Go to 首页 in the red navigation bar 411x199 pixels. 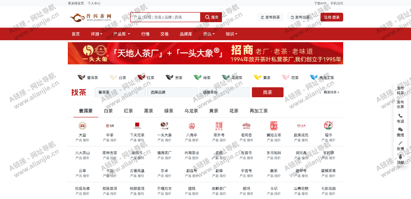pyautogui.click(x=76, y=34)
